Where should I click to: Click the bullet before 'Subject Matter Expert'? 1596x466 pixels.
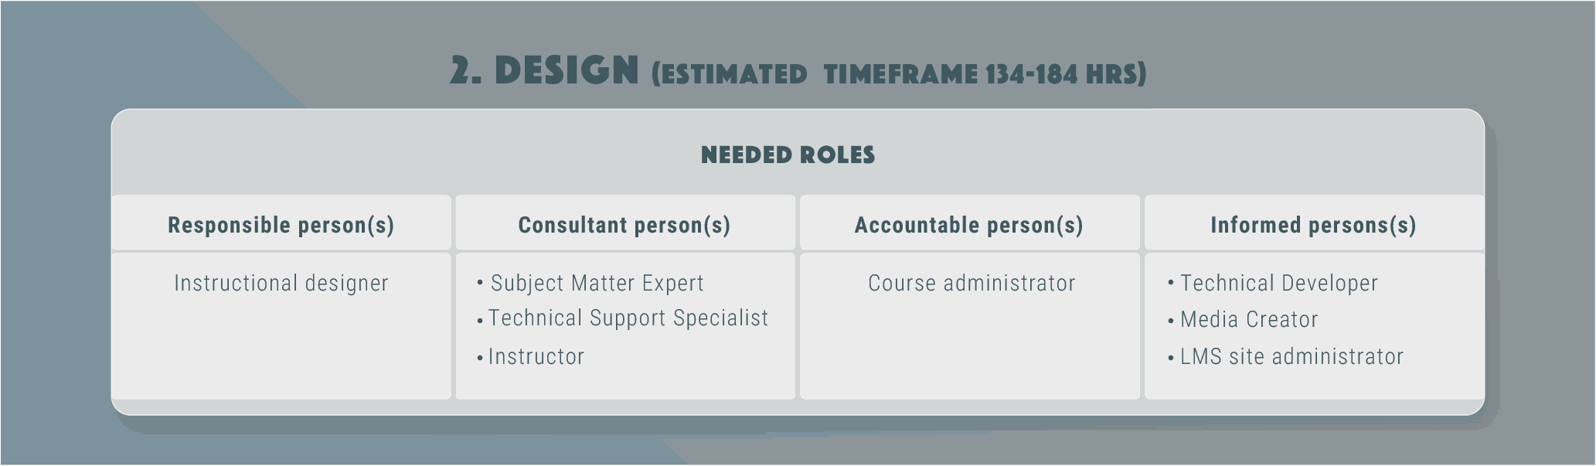(481, 284)
